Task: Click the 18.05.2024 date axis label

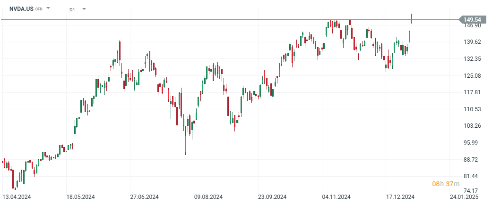Action: pos(80,197)
